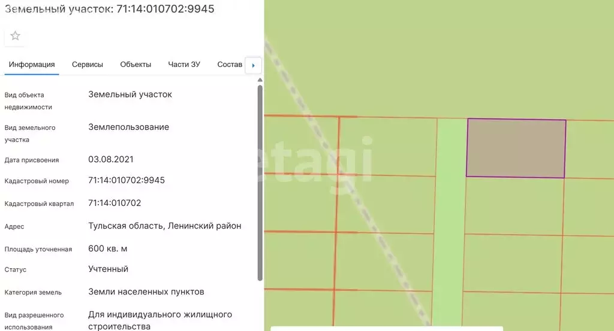Viewport: 614px width, 331px height.
Task: Click the Дата присвоения label
Action: click(32, 160)
